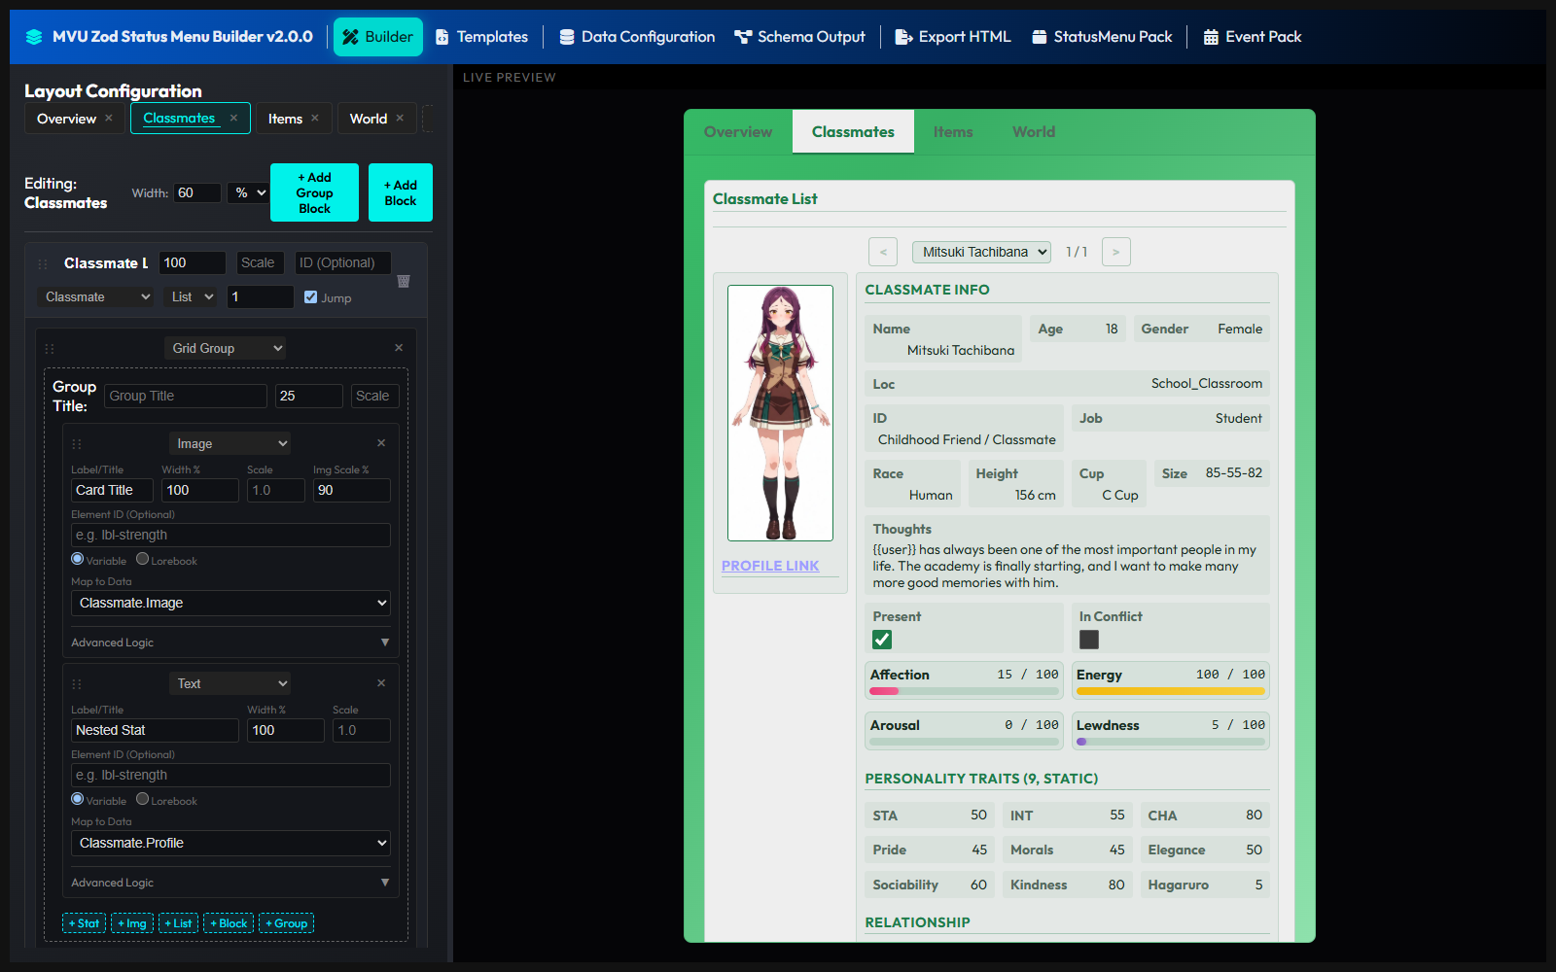This screenshot has width=1556, height=972.
Task: Click the Energy progress bar
Action: pyautogui.click(x=1171, y=691)
